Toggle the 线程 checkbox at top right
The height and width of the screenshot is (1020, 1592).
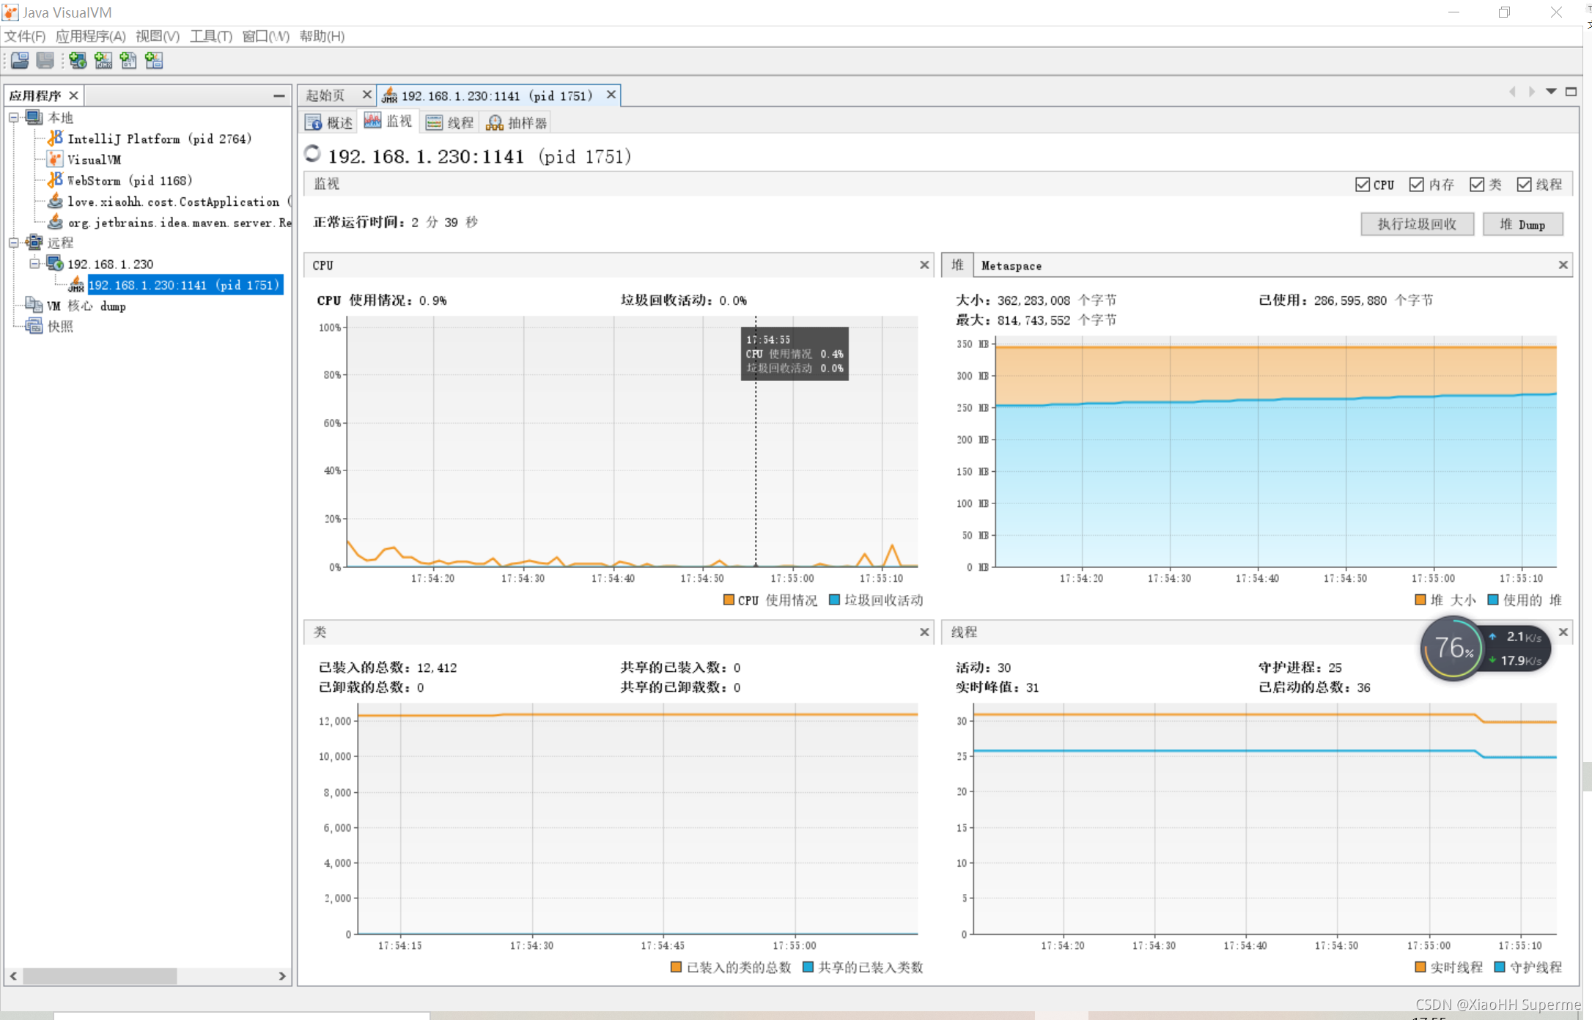tap(1524, 185)
